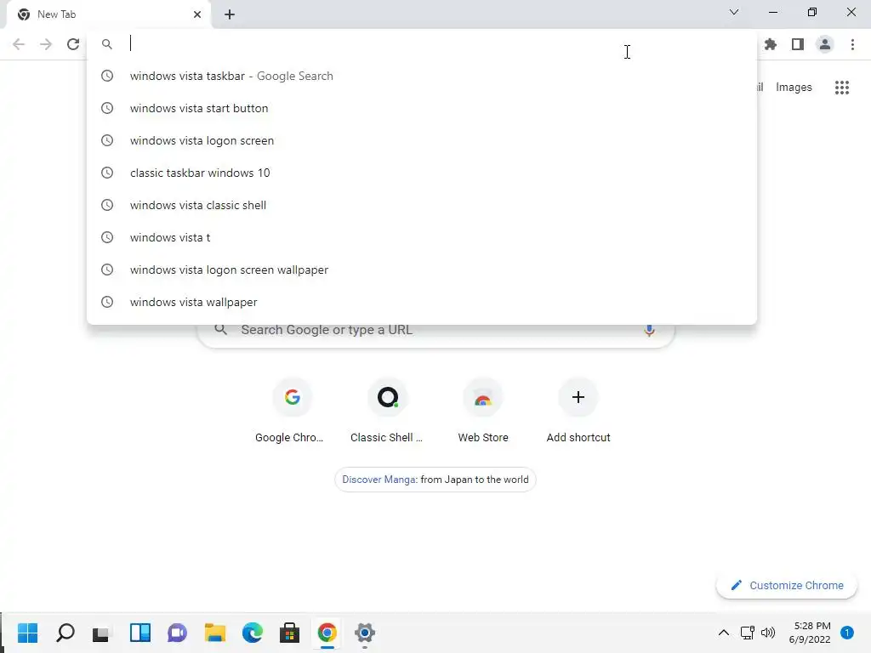This screenshot has height=653, width=871.
Task: Open the side panel icon
Action: pyautogui.click(x=798, y=44)
